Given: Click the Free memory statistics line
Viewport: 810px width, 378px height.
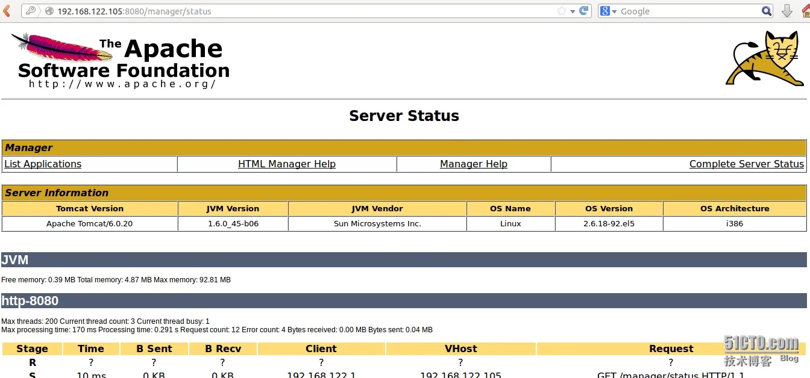Looking at the screenshot, I should pos(116,280).
